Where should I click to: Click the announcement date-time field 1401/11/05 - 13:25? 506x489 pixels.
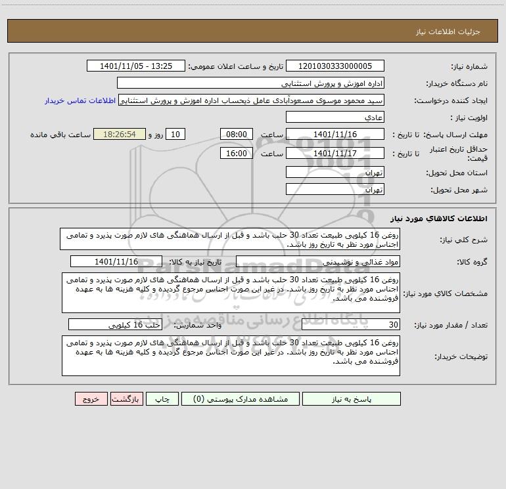(x=136, y=66)
